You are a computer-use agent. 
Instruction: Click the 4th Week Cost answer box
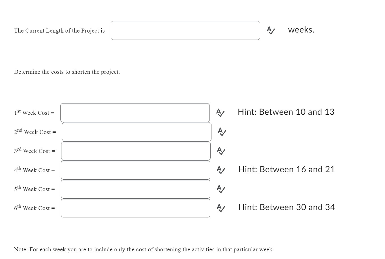point(135,170)
